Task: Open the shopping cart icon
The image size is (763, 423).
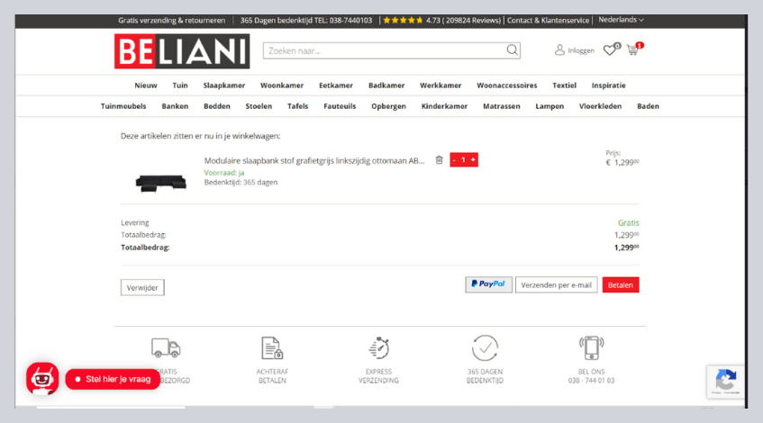Action: 632,50
